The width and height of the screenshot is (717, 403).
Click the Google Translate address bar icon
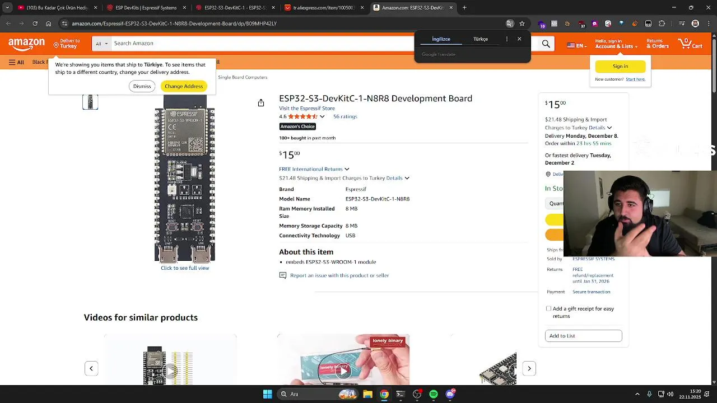tap(510, 24)
